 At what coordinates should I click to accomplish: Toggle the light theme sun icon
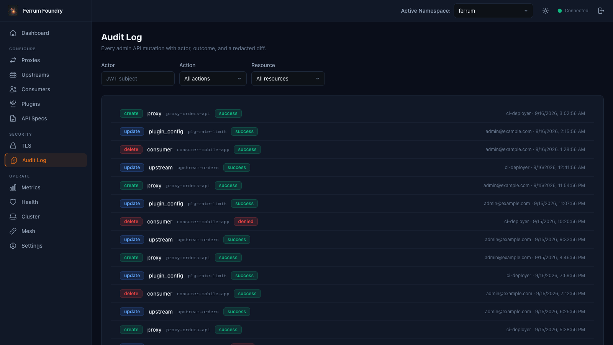tap(546, 11)
